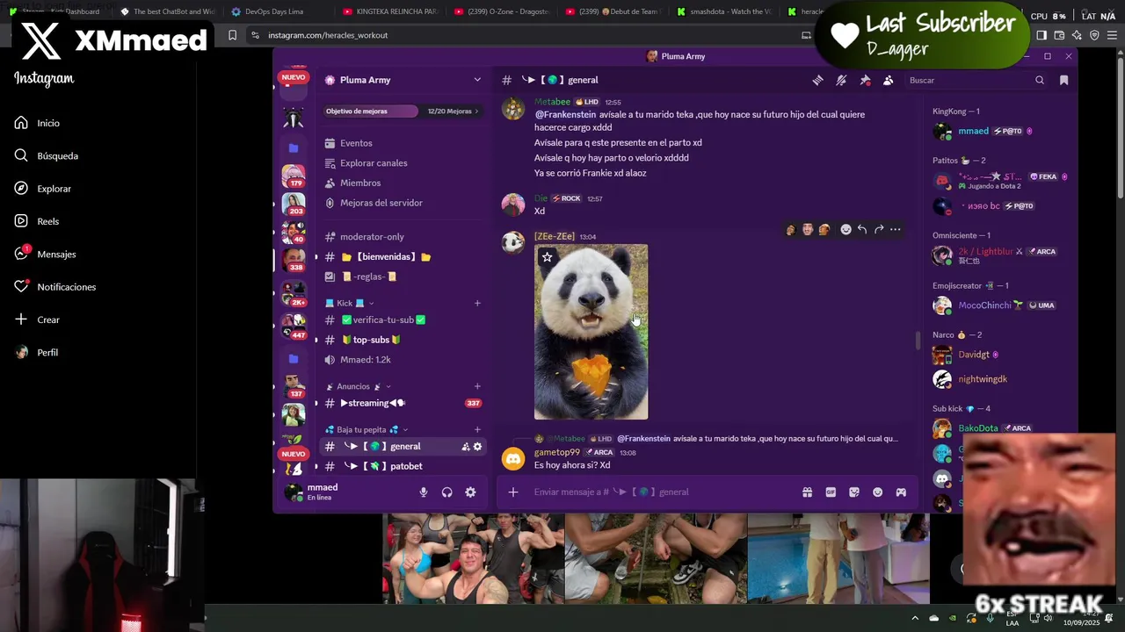Screen dimensions: 1125x632
Task: Open Instagram Notificaciones heart icon
Action: pyautogui.click(x=21, y=287)
